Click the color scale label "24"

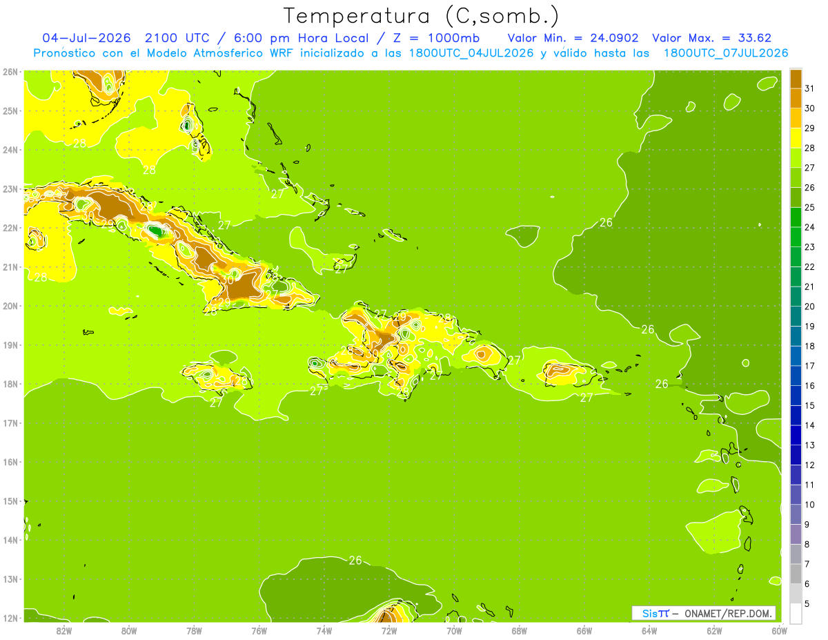pos(809,227)
